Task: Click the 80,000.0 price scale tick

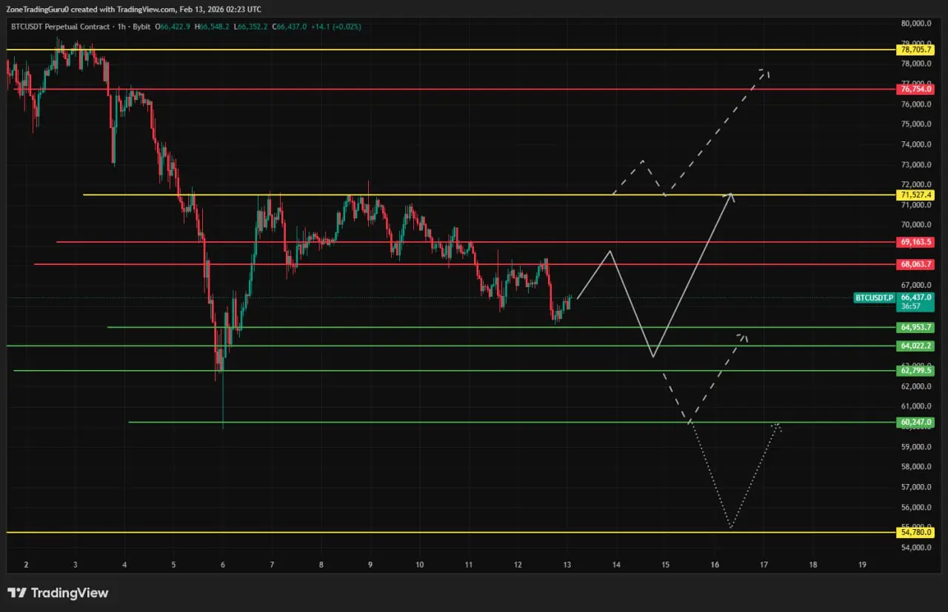Action: coord(915,23)
